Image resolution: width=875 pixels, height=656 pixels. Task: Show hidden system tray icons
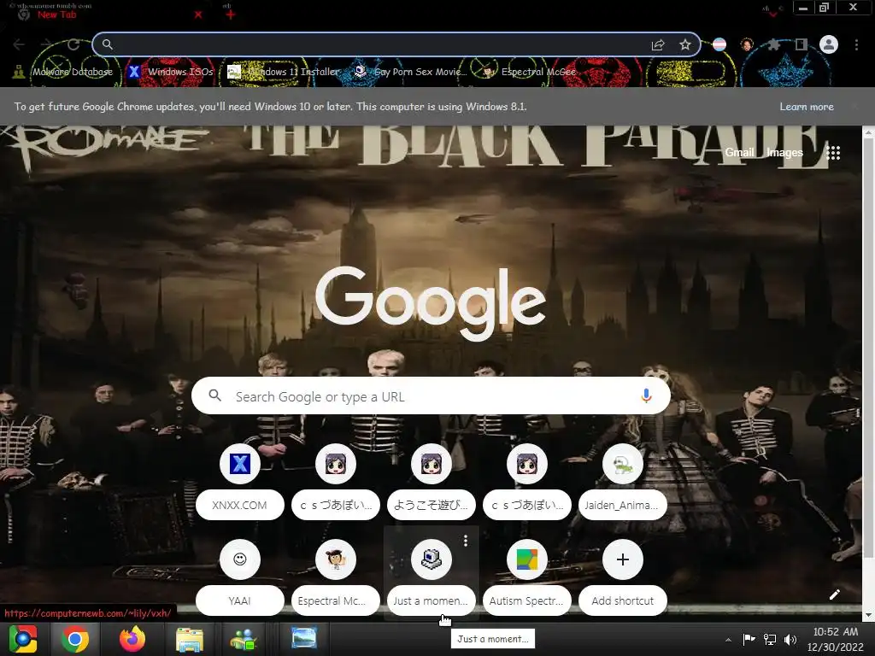click(728, 640)
